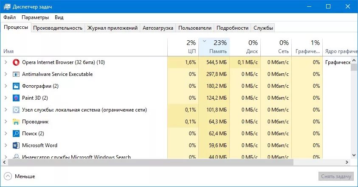358x187 pixels.
Task: Switch to the Производительность tab
Action: [58, 28]
